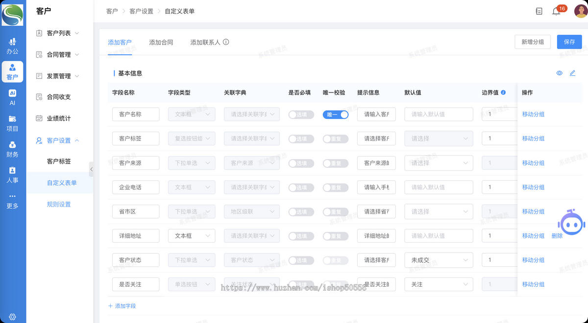
Task: Expand the 客户列表 submenu
Action: tap(77, 33)
